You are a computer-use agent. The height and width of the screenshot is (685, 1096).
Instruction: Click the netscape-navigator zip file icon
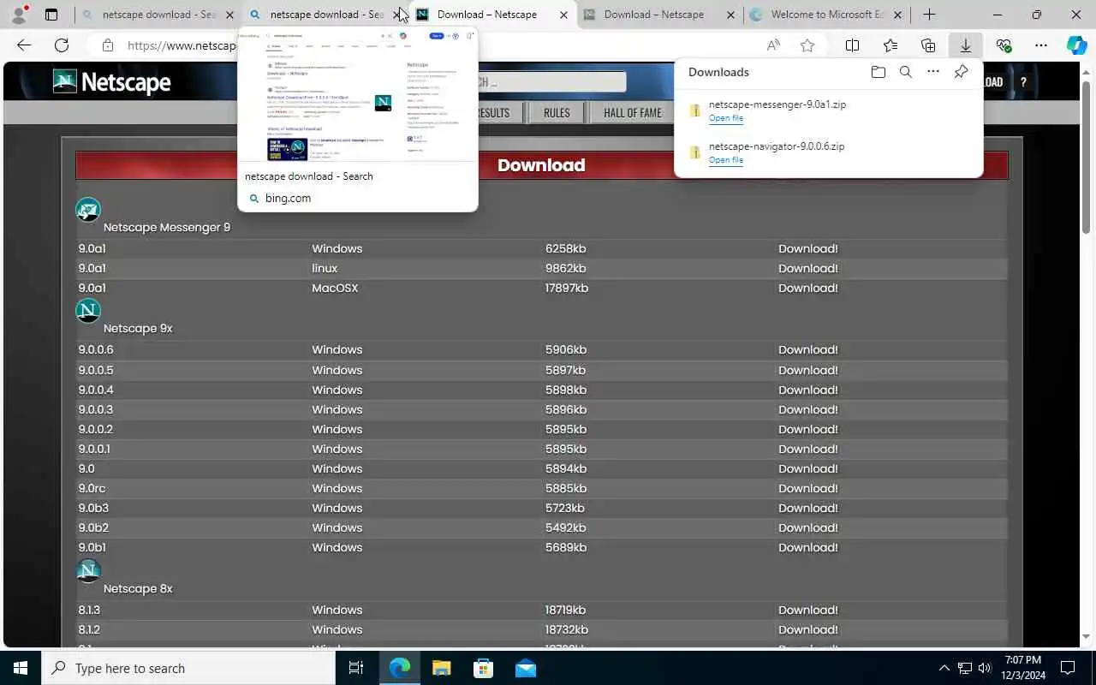(x=695, y=152)
